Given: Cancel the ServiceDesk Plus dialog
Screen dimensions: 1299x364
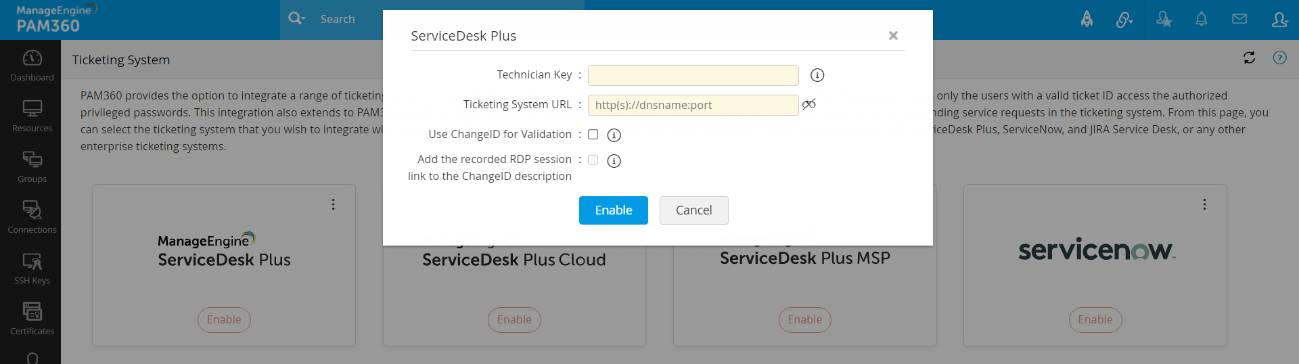Looking at the screenshot, I should click(x=693, y=210).
